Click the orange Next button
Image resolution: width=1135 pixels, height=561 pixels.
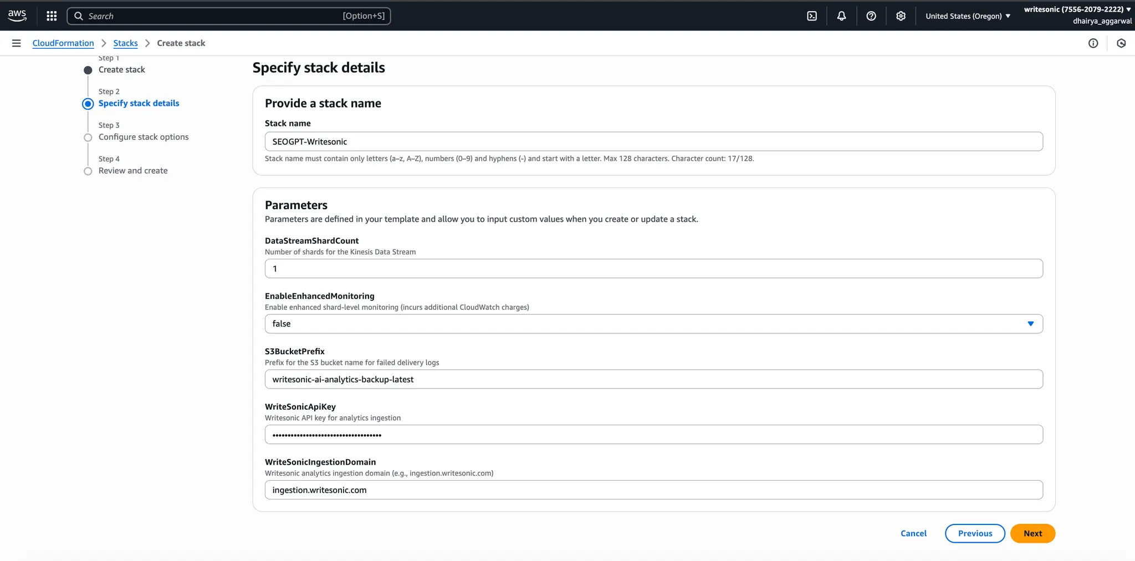pyautogui.click(x=1032, y=533)
